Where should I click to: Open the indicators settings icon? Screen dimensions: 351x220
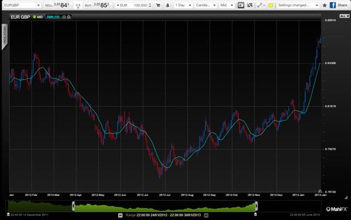(250, 5)
